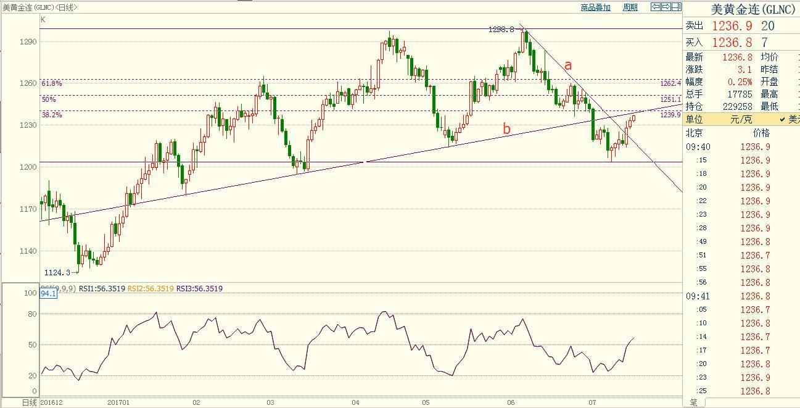Click the scroll-left arrow icon above the chart
Viewport: 800px width, 408px height.
tap(656, 7)
